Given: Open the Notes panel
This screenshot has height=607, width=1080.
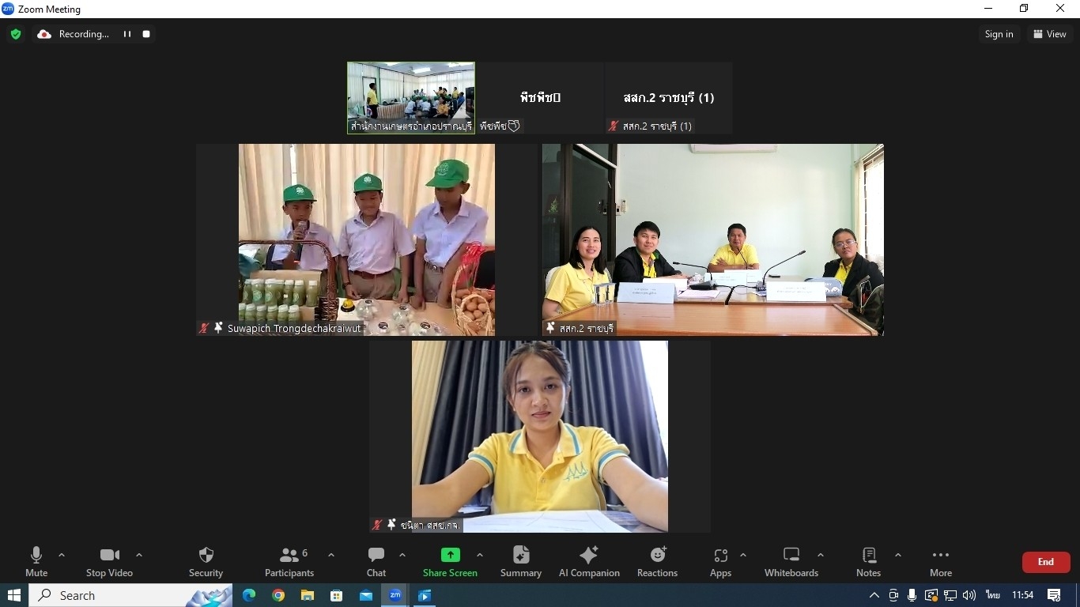Looking at the screenshot, I should [868, 562].
